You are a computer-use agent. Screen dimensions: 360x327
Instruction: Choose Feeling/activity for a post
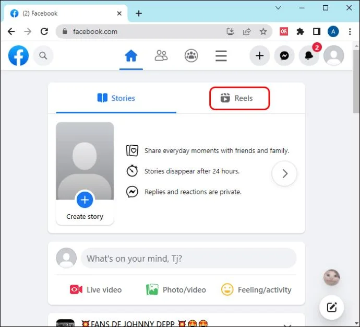point(256,290)
